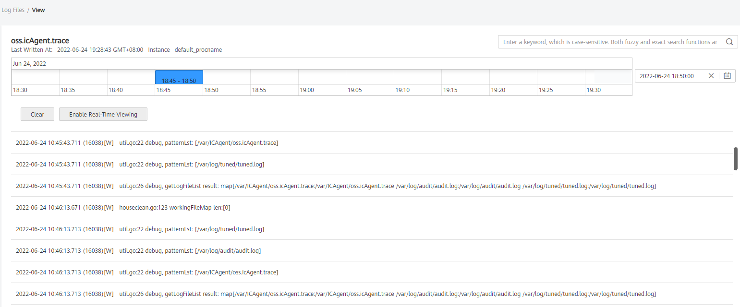
Task: Clear the date field with X icon
Action: point(711,76)
